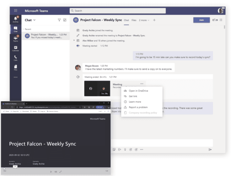The width and height of the screenshot is (241, 176).
Task: Click Copy link in OneDrive toolbar
Action: pyautogui.click(x=14, y=111)
